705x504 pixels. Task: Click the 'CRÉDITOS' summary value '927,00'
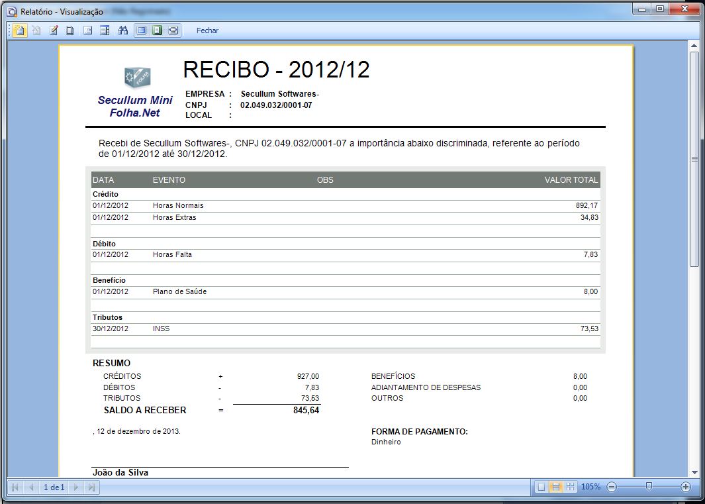(x=308, y=376)
